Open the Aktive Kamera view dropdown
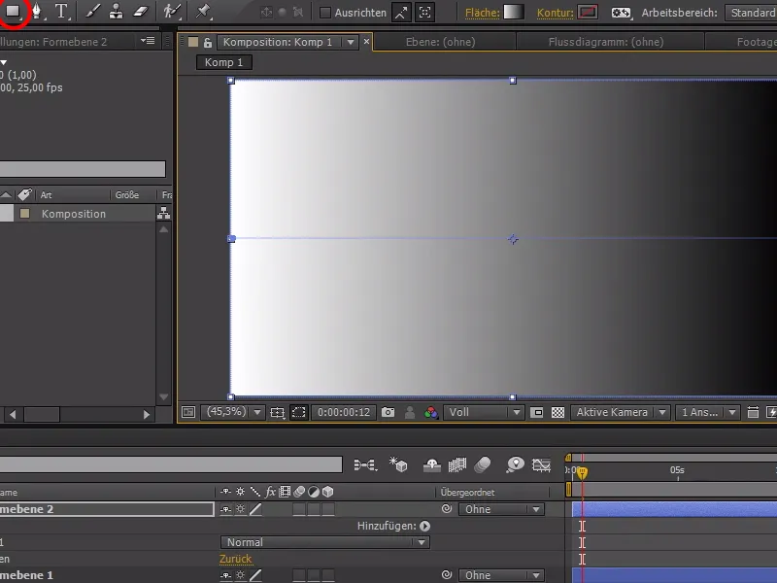 pyautogui.click(x=620, y=412)
